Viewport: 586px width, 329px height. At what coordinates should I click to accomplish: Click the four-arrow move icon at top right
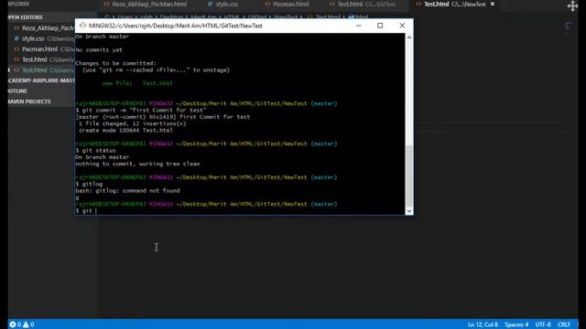(x=572, y=6)
